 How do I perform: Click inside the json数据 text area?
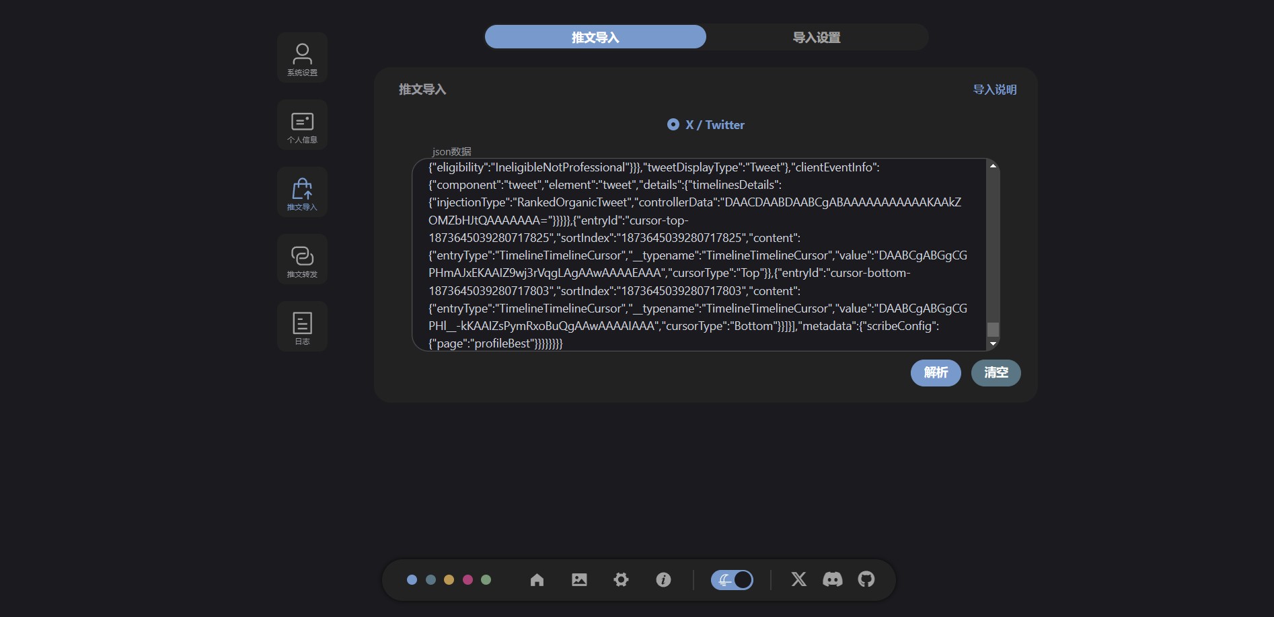pos(700,255)
